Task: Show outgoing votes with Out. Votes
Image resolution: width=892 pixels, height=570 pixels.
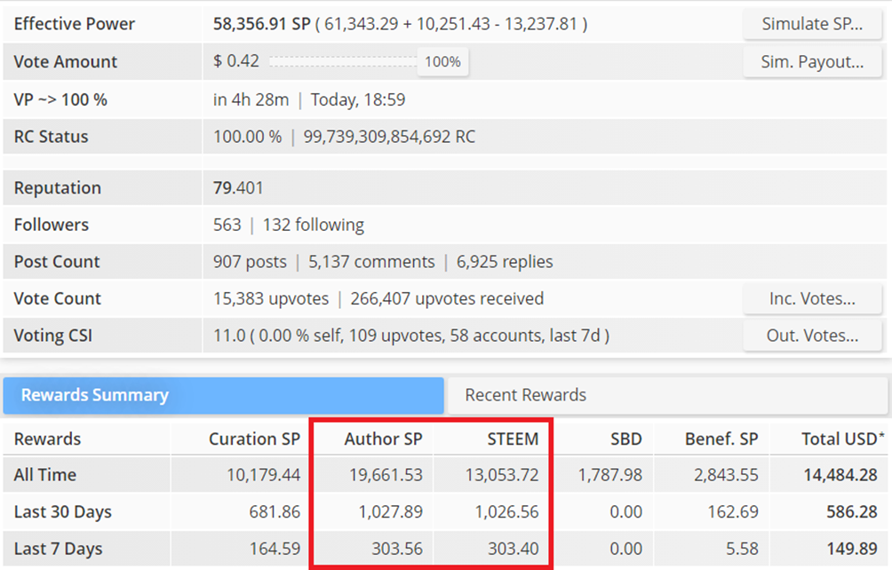Action: 812,336
